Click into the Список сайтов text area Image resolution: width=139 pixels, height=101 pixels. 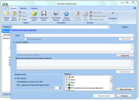[x=74, y=47]
